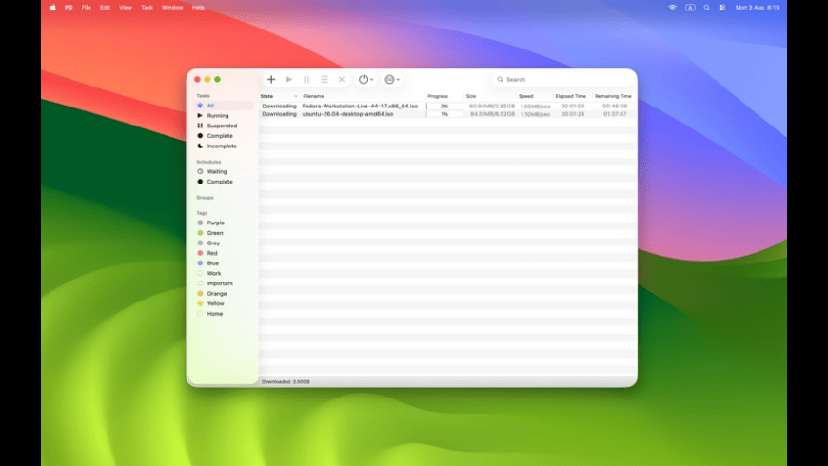Viewport: 828px width, 466px height.
Task: Select Incomplete in the sidebar
Action: (x=224, y=146)
